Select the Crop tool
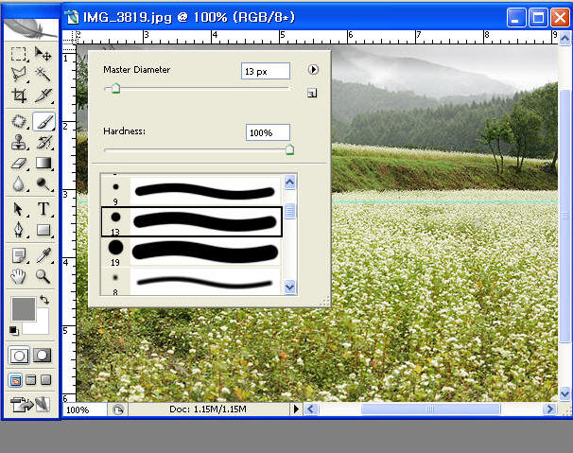The image size is (573, 453). click(x=18, y=96)
